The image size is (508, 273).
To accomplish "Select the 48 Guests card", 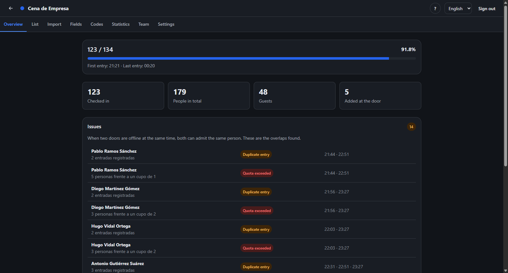I will point(295,96).
